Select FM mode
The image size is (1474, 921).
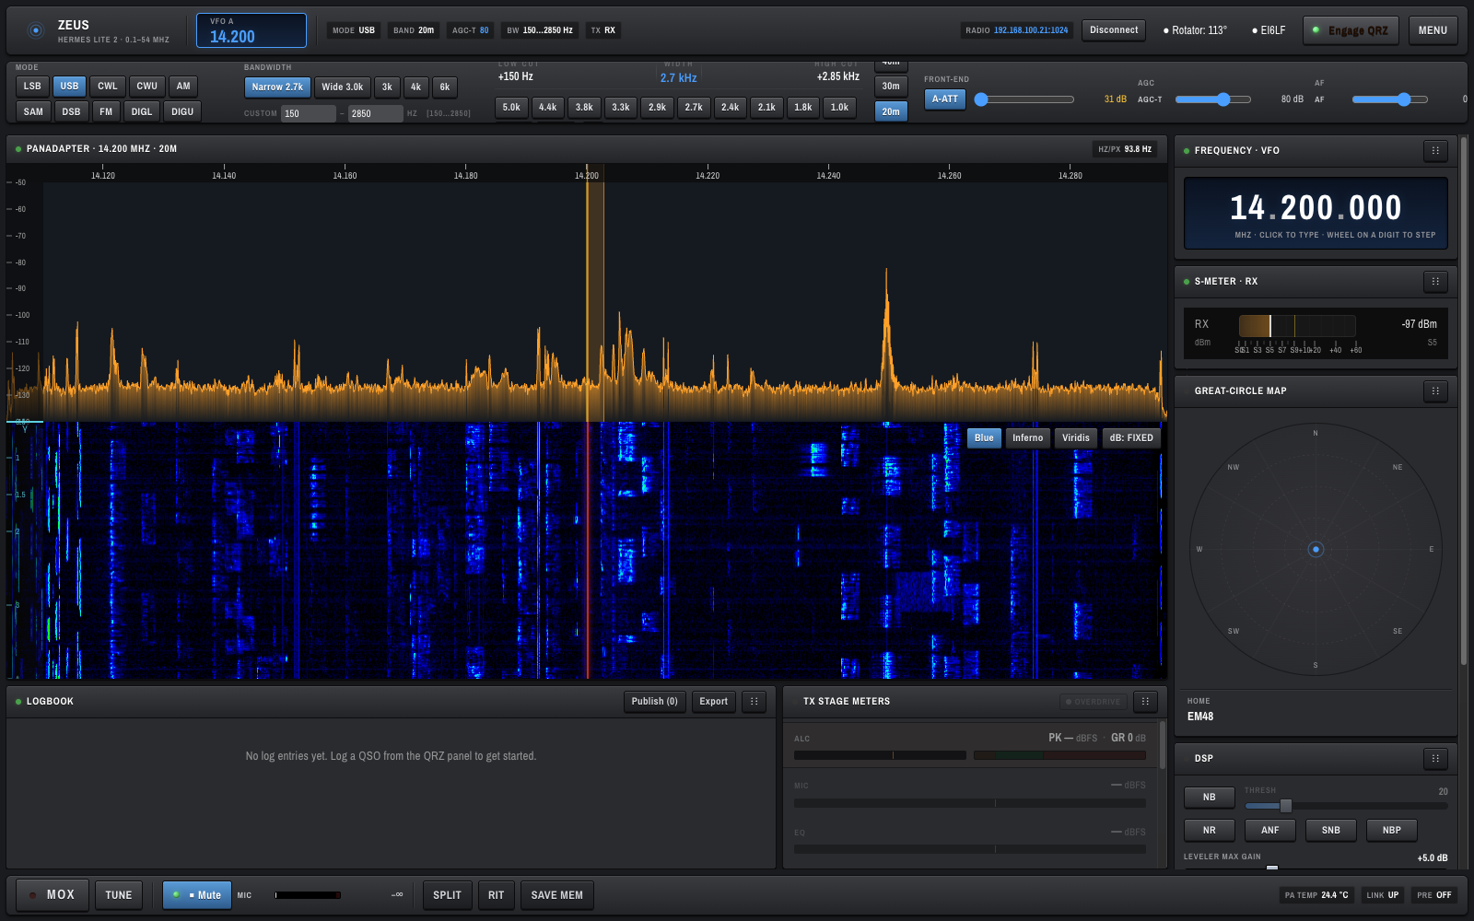106,112
